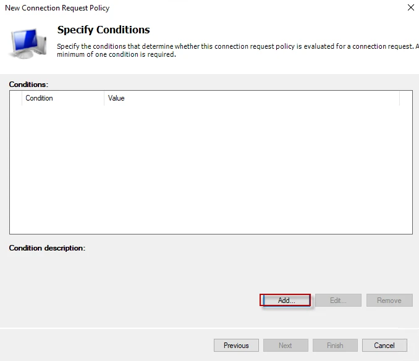This screenshot has width=419, height=361.
Task: Go back with the Previous button
Action: tap(236, 346)
